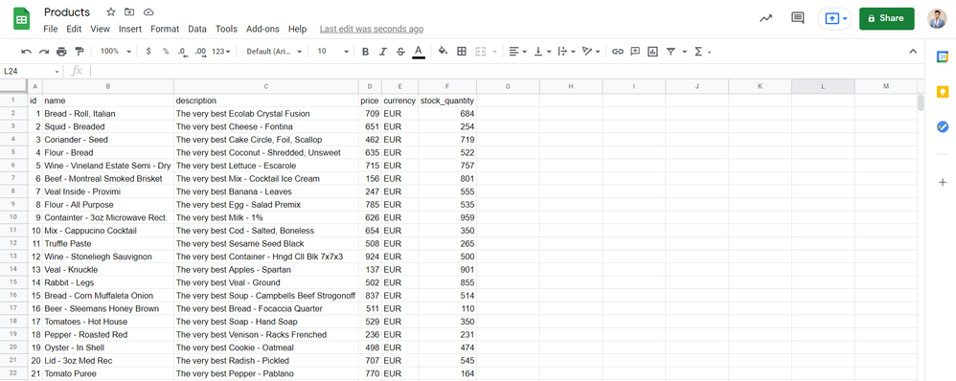
Task: Open Google Keep from the side panel
Action: (942, 92)
